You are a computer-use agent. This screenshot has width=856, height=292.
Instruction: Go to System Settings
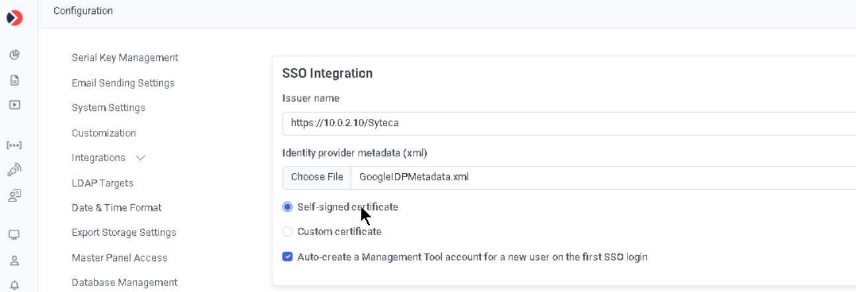point(108,108)
